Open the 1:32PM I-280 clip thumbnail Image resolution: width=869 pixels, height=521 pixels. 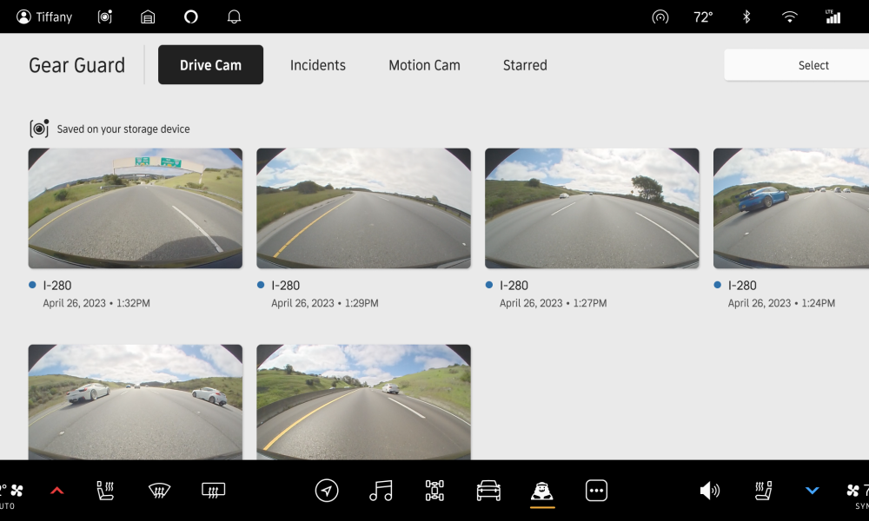point(136,208)
